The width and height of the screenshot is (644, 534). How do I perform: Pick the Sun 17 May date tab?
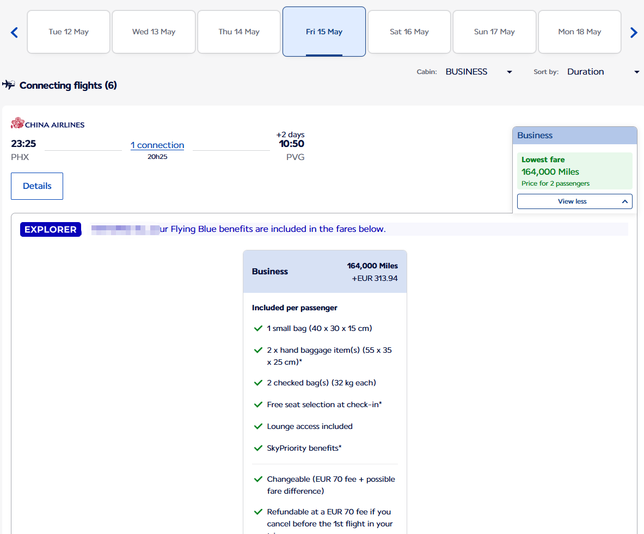pyautogui.click(x=494, y=32)
